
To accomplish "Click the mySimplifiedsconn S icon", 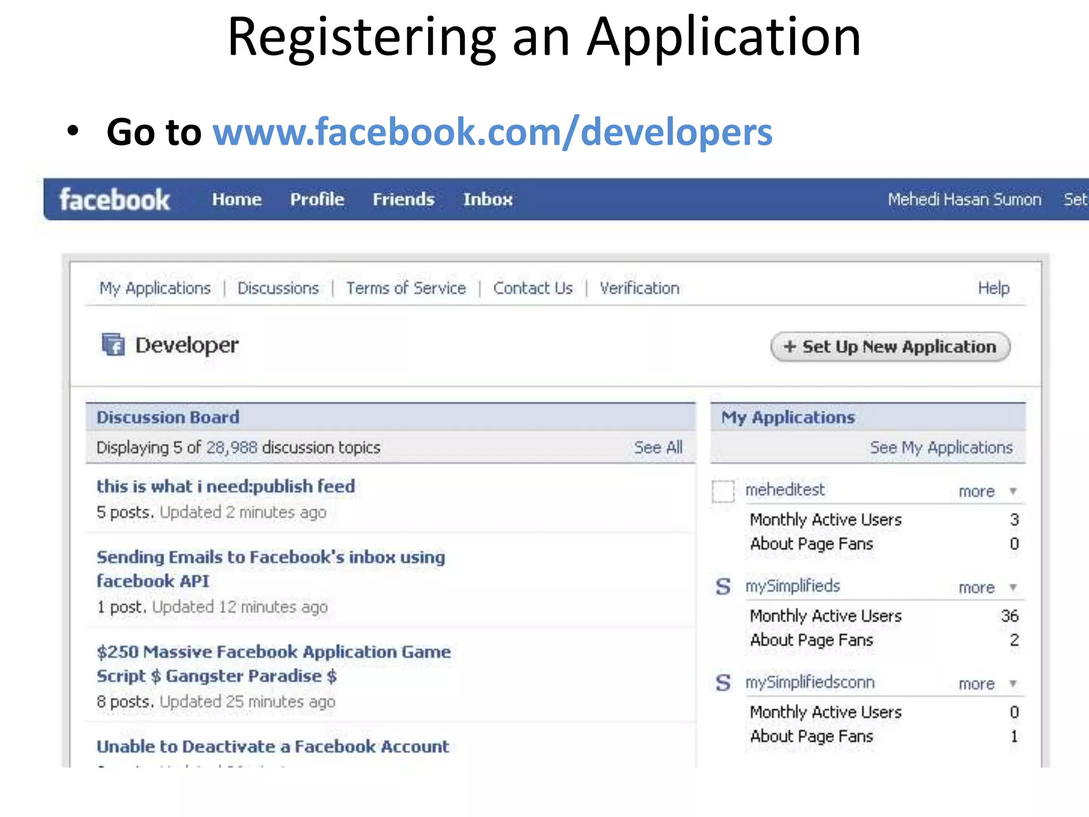I will pyautogui.click(x=723, y=683).
